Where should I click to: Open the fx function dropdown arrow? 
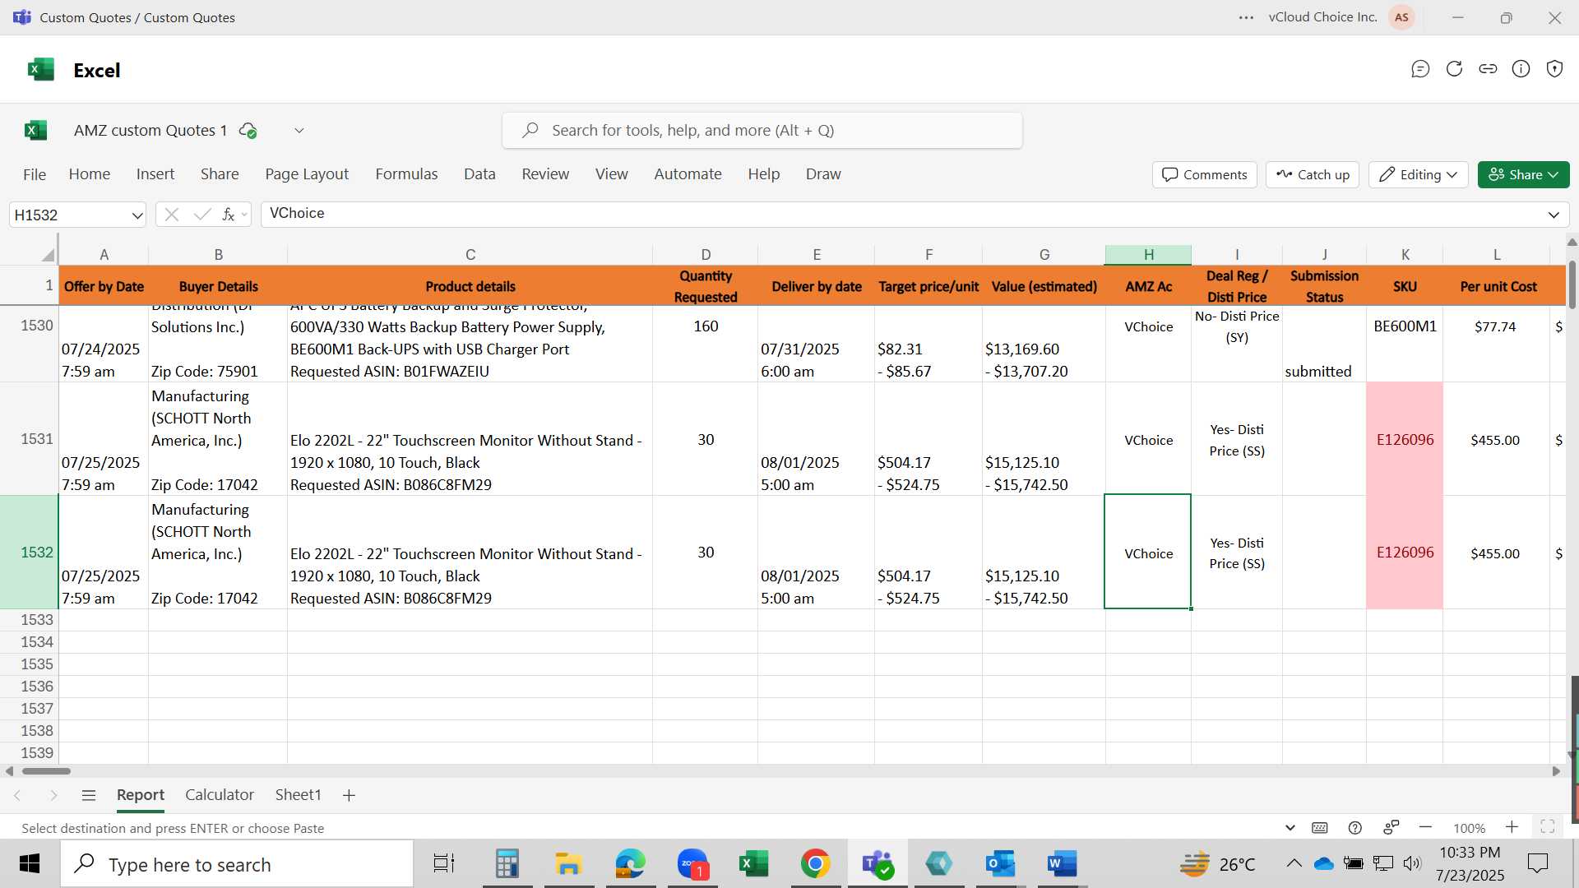[244, 215]
